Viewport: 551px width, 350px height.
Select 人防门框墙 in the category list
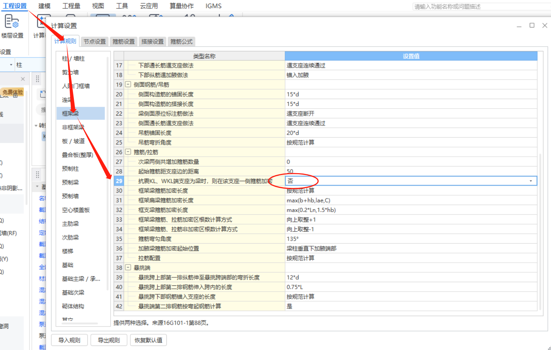(76, 86)
